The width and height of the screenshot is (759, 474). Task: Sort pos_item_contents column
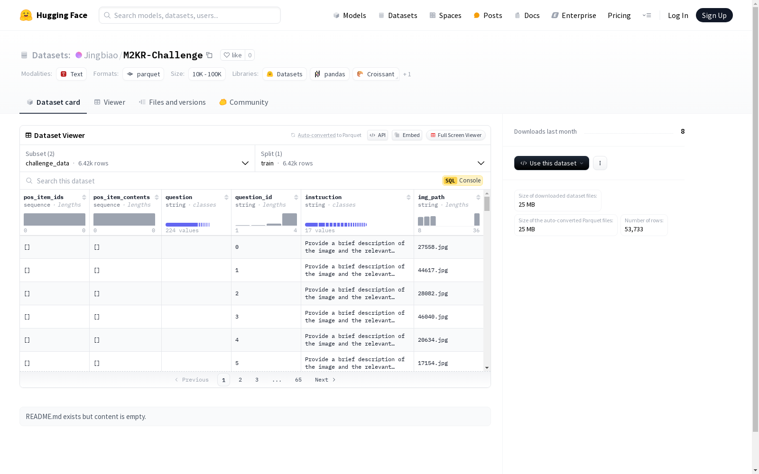point(157,197)
